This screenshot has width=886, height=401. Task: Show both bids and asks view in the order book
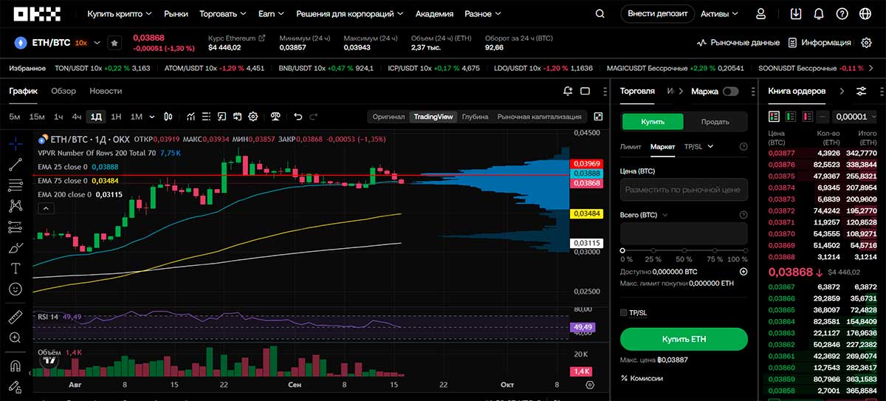(775, 116)
